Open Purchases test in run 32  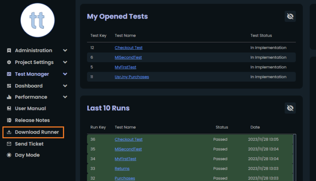point(125,178)
